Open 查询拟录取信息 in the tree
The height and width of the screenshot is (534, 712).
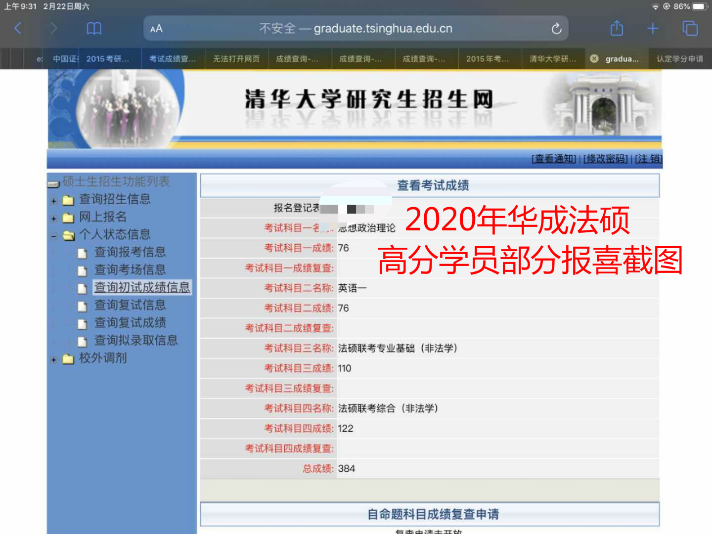136,340
